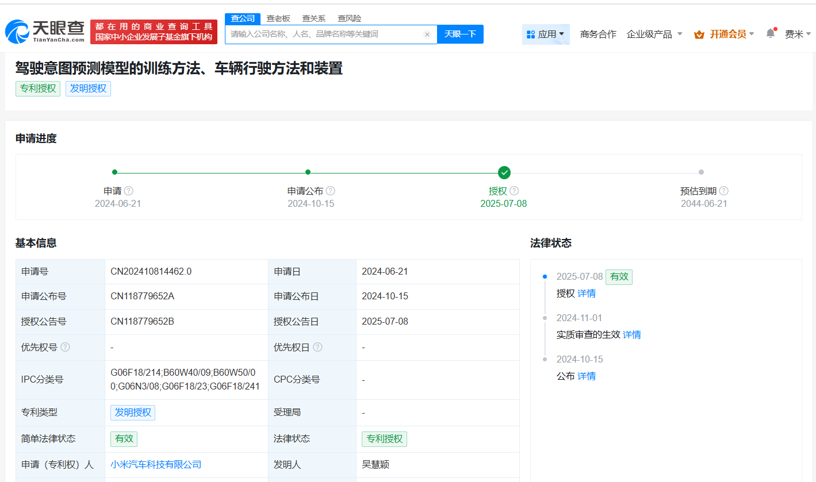This screenshot has height=482, width=816.
Task: Open the 费米 user account dropdown
Action: pyautogui.click(x=797, y=34)
